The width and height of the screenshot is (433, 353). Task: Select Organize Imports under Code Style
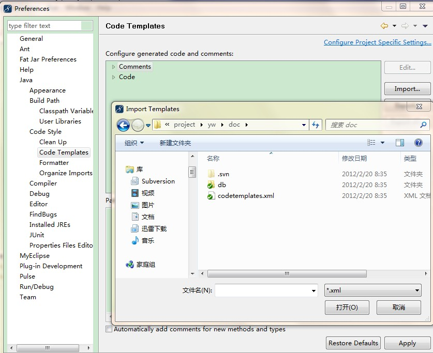[x=66, y=173]
